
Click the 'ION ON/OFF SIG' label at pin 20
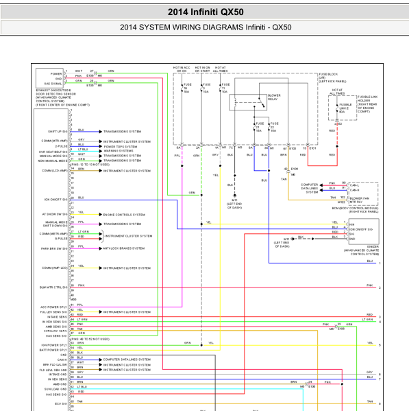click(55, 200)
